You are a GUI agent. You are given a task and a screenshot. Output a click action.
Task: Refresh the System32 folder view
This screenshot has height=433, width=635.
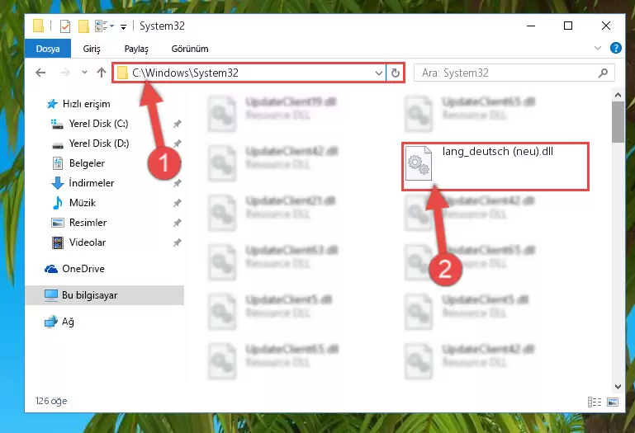(396, 73)
